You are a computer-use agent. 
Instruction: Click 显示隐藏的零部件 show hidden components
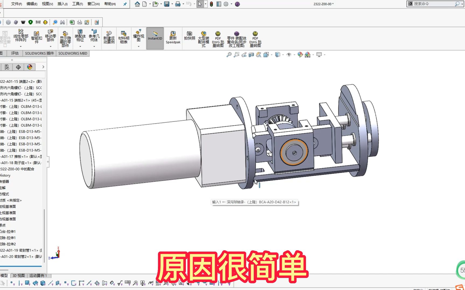pos(65,39)
